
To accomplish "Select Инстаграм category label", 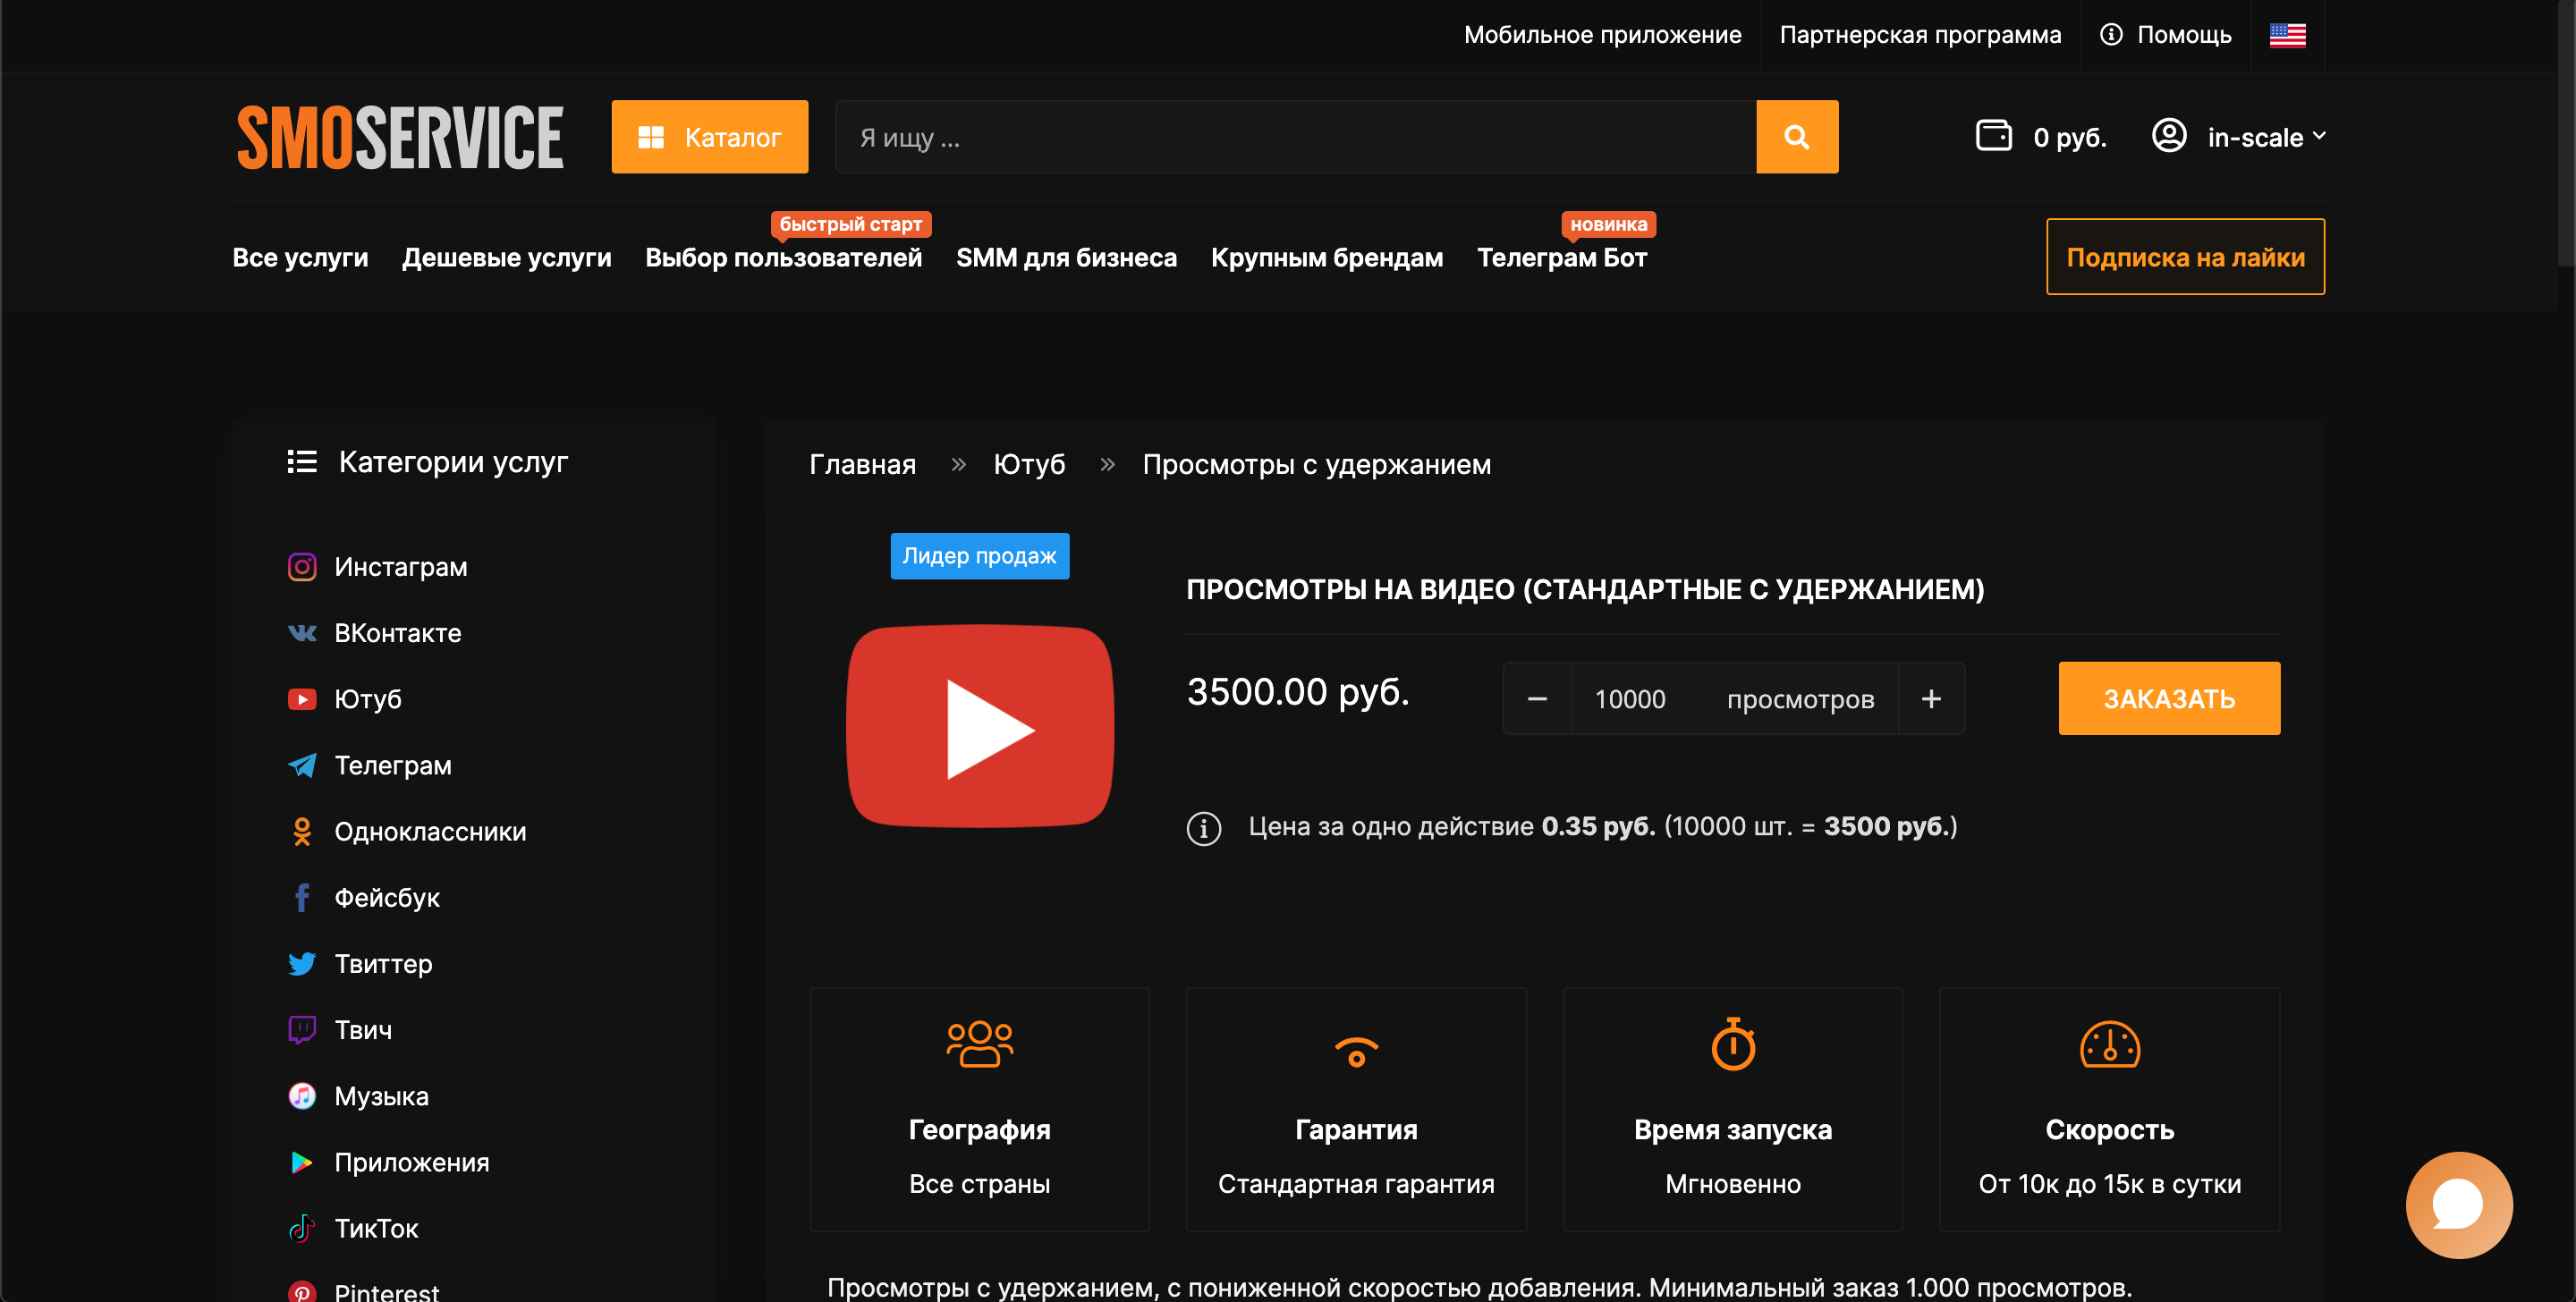I will [400, 567].
